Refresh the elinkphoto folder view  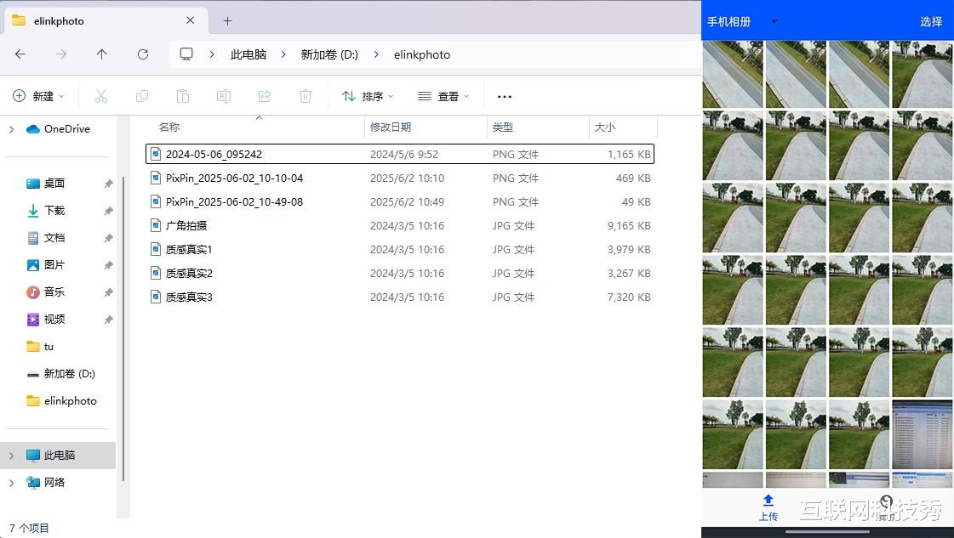143,54
